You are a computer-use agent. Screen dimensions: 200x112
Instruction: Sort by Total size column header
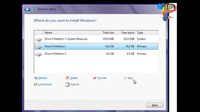point(105,32)
